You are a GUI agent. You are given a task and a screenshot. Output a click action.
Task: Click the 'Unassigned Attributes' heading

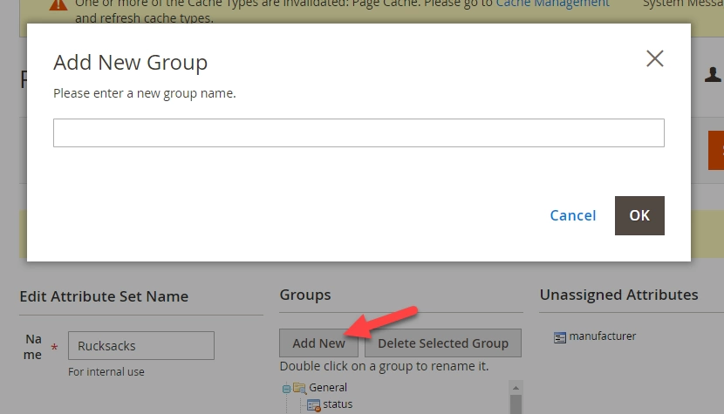[x=618, y=295]
